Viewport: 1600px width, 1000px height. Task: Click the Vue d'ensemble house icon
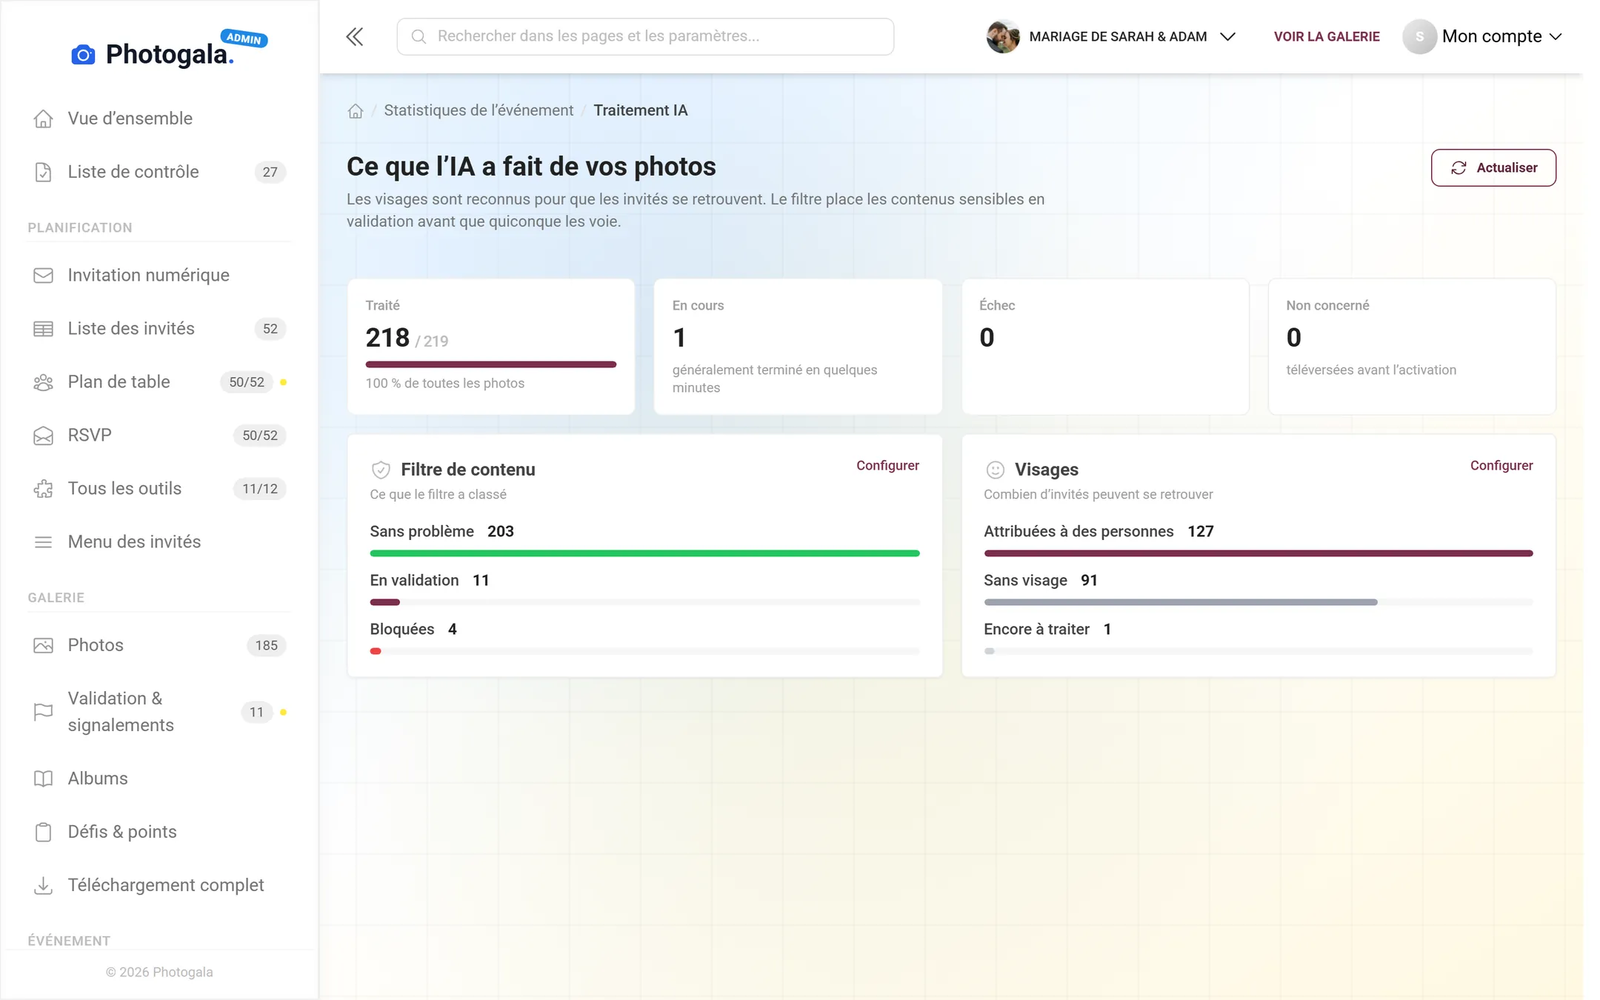point(43,119)
